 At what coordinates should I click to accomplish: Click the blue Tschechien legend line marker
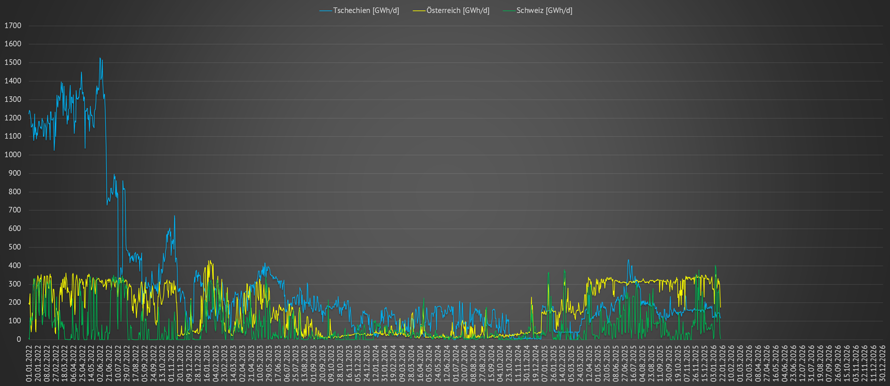326,11
